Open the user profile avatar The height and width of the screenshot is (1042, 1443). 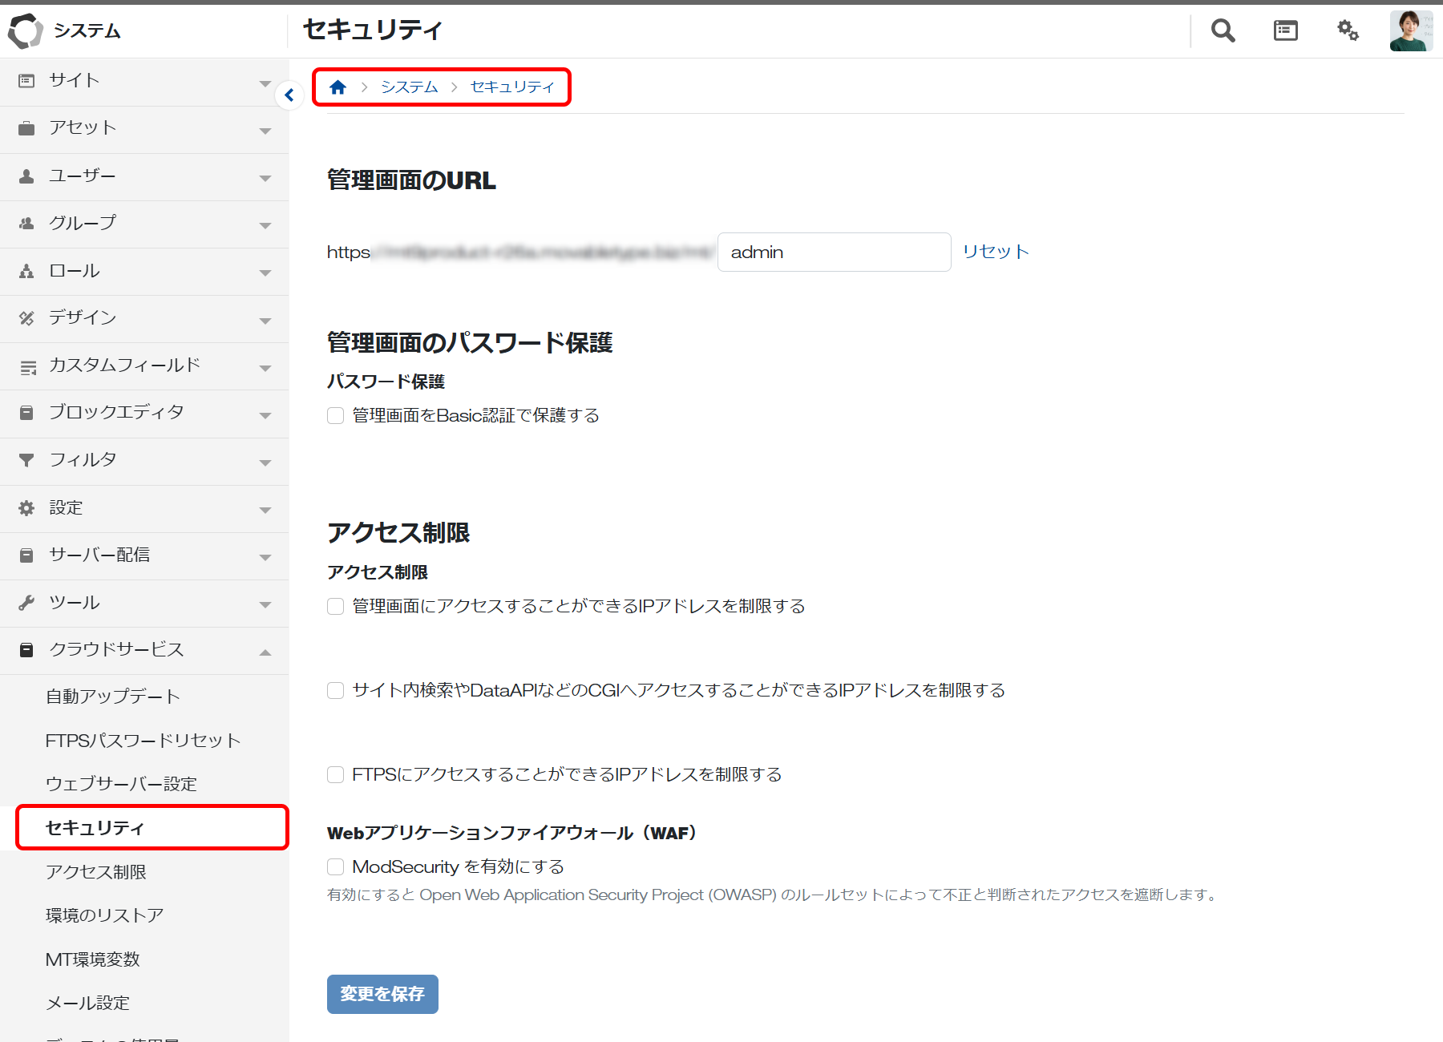[1411, 30]
